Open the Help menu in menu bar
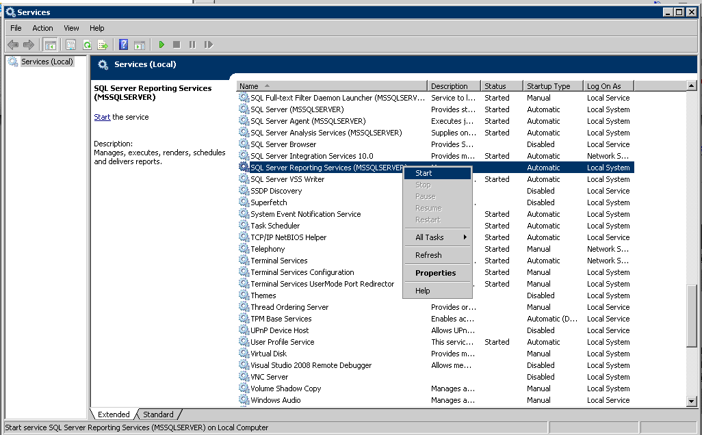Viewport: 702px width, 435px height. (x=96, y=28)
